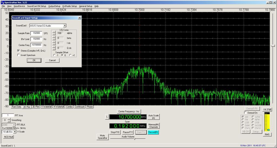Open the ExtRadio Setup menu

(70, 6)
